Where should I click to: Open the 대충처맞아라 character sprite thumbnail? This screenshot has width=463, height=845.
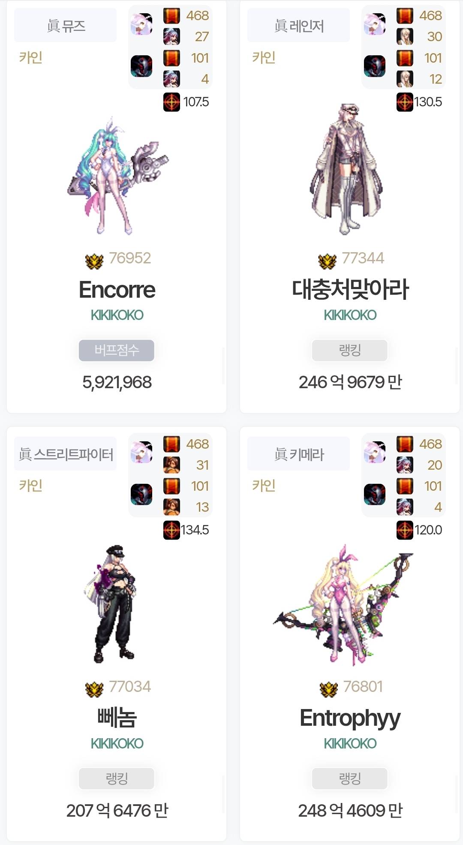click(346, 169)
